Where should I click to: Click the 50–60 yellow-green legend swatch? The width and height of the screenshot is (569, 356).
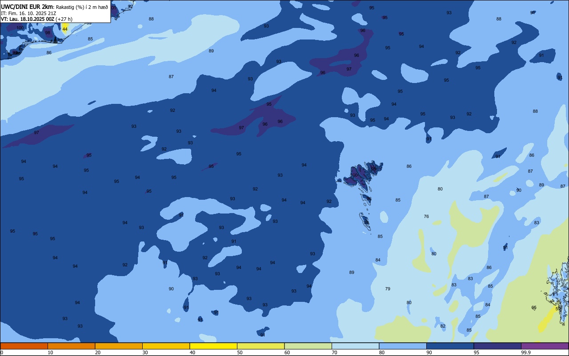(x=260, y=346)
